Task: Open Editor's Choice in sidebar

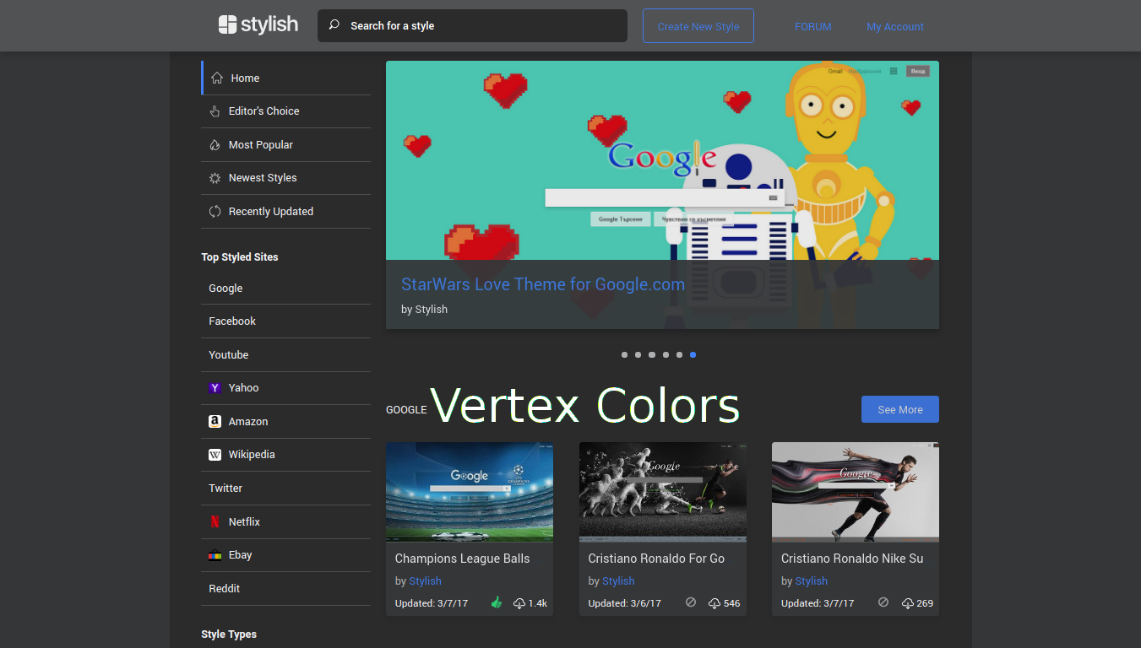Action: coord(286,111)
